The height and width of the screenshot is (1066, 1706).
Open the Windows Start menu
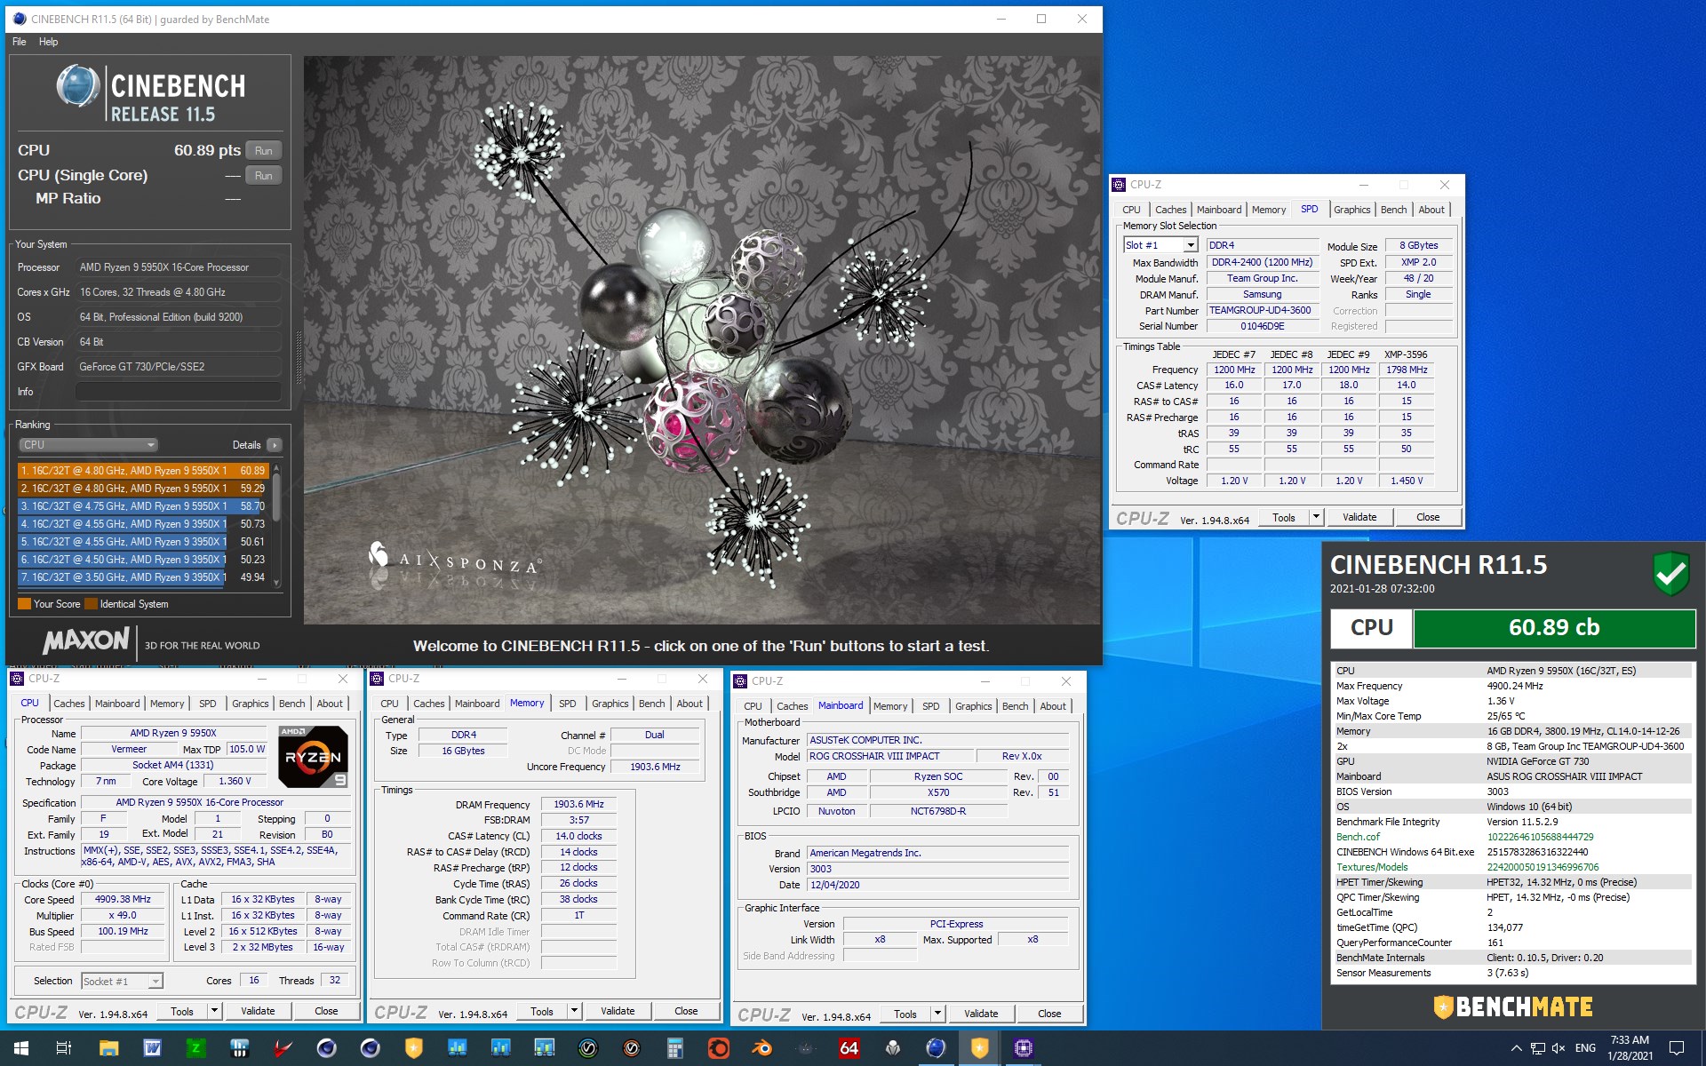point(21,1048)
